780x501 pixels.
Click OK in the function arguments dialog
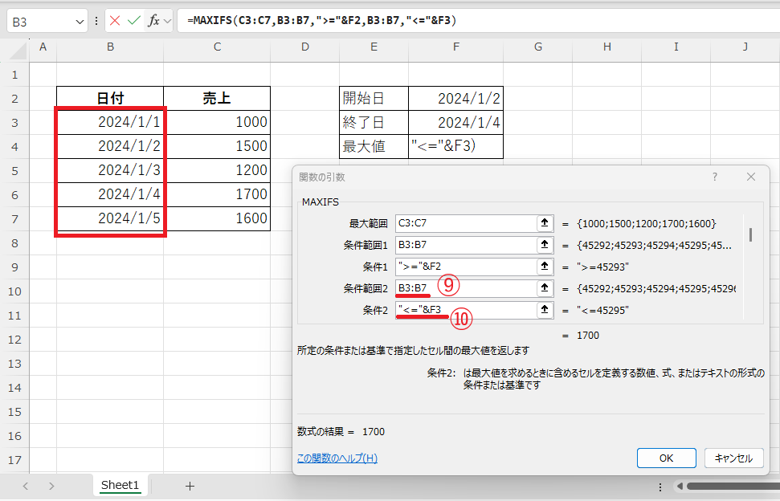click(x=666, y=458)
